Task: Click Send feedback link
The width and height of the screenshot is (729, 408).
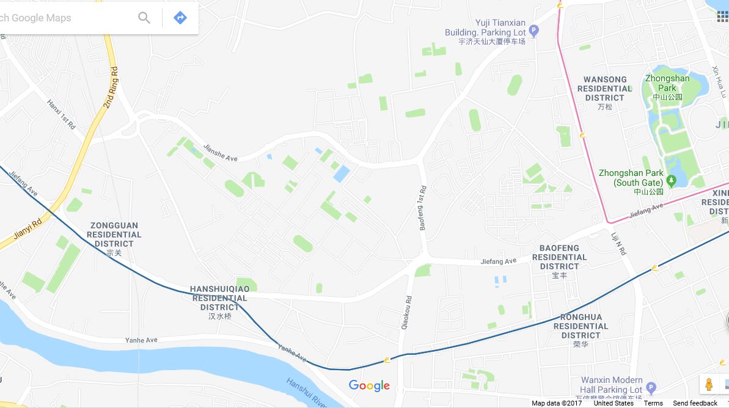Action: point(695,403)
